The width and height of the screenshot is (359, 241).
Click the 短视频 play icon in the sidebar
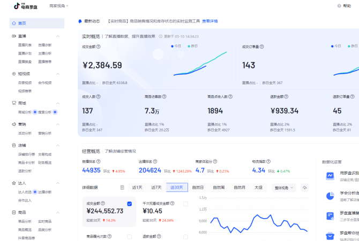14,74
